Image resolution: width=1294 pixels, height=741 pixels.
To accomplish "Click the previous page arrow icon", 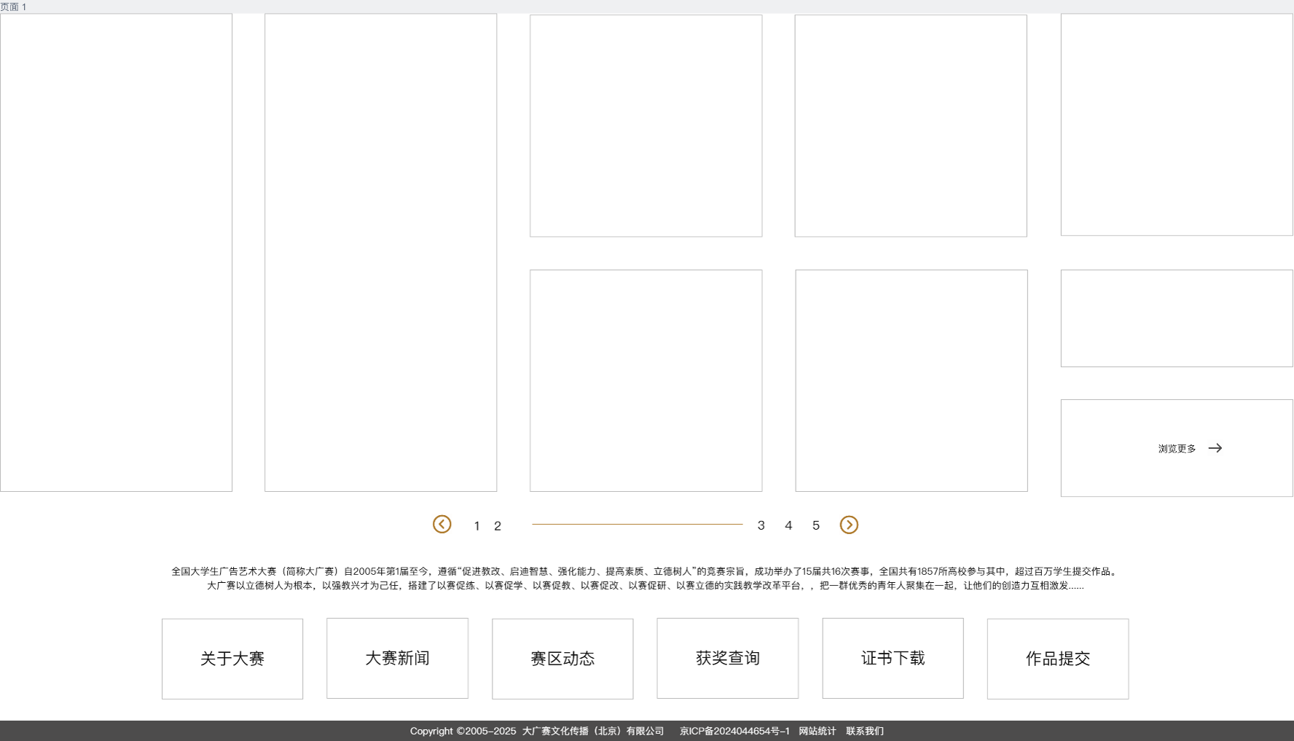I will (x=442, y=525).
